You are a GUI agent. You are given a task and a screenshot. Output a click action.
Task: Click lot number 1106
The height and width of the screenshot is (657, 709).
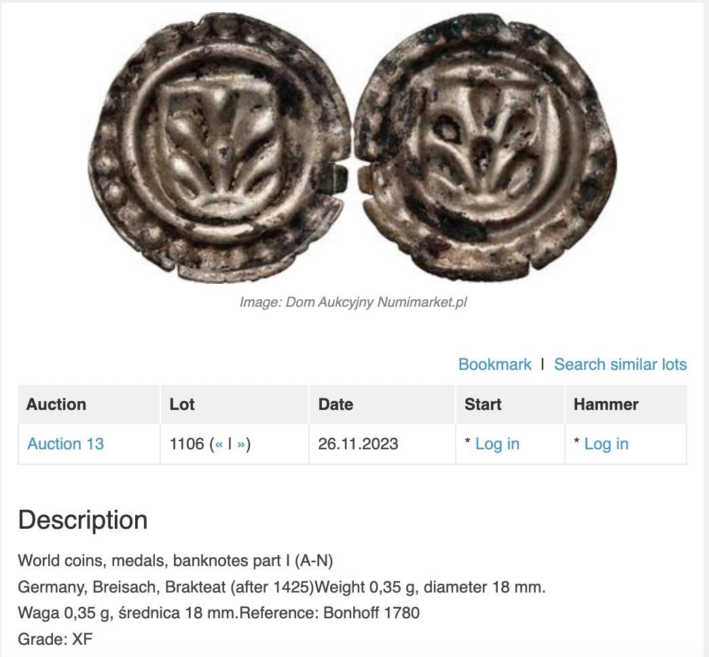tap(187, 444)
